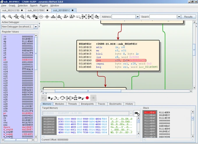Switch to the Breakpoints tab
Screen dimensions: 198x144
87,104
